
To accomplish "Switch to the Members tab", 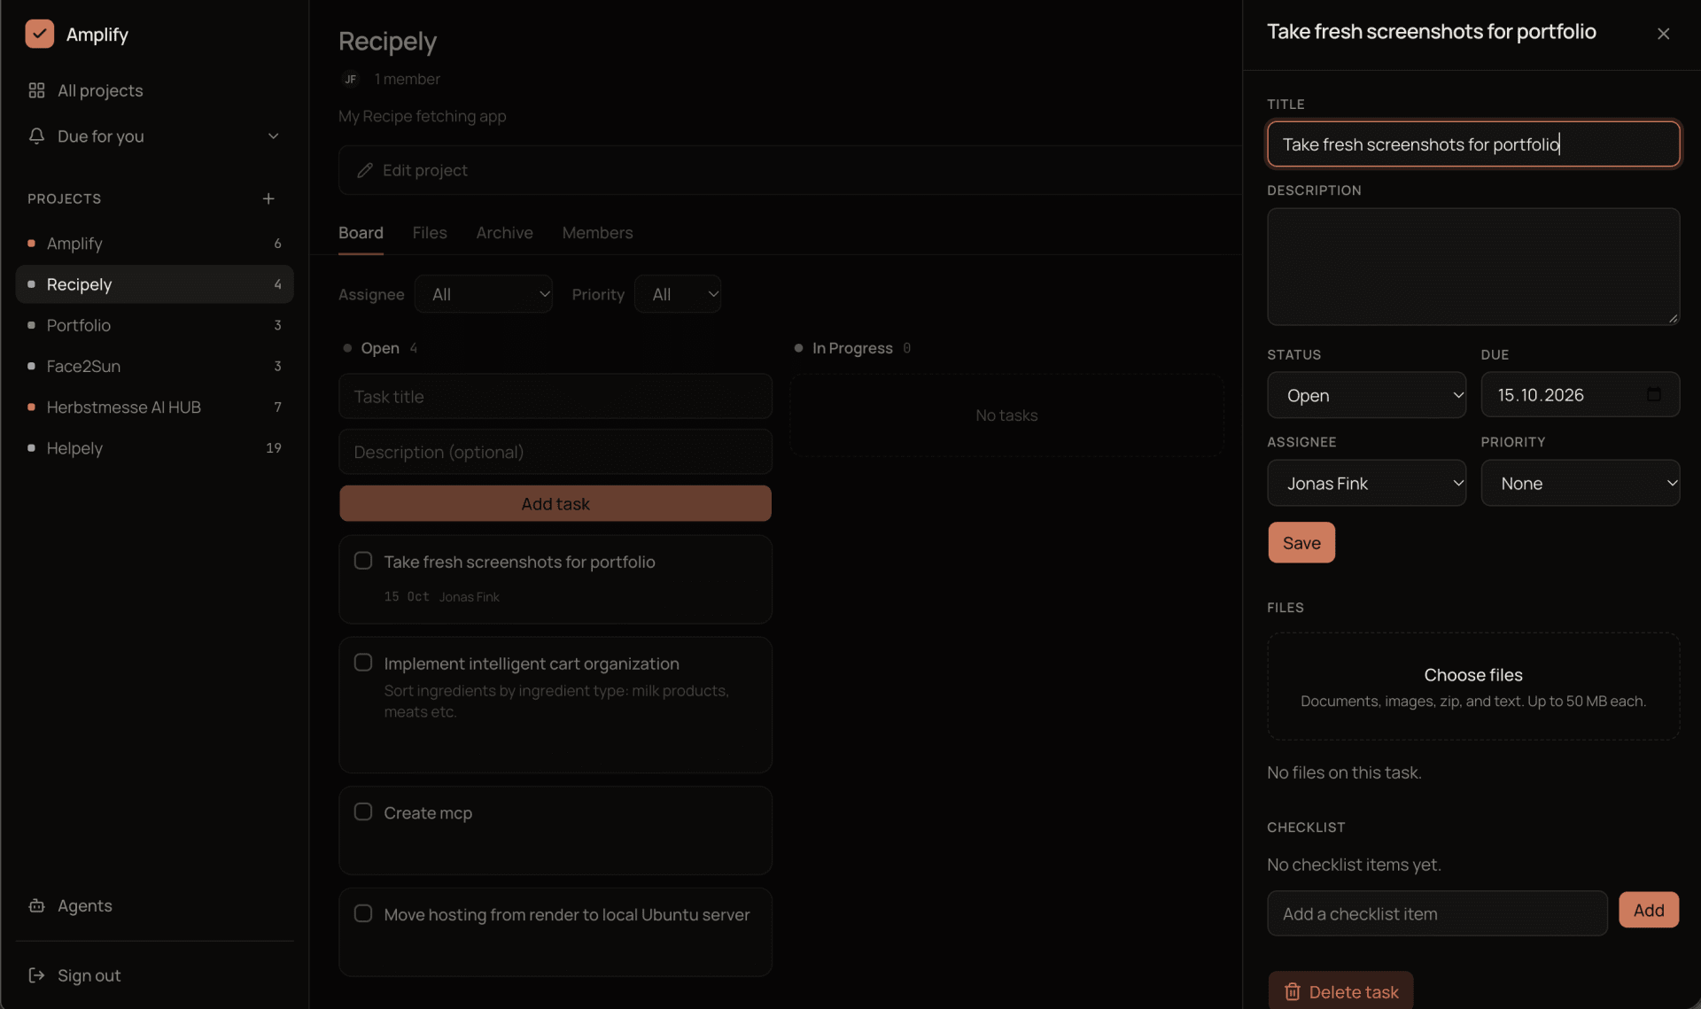I will click(597, 232).
